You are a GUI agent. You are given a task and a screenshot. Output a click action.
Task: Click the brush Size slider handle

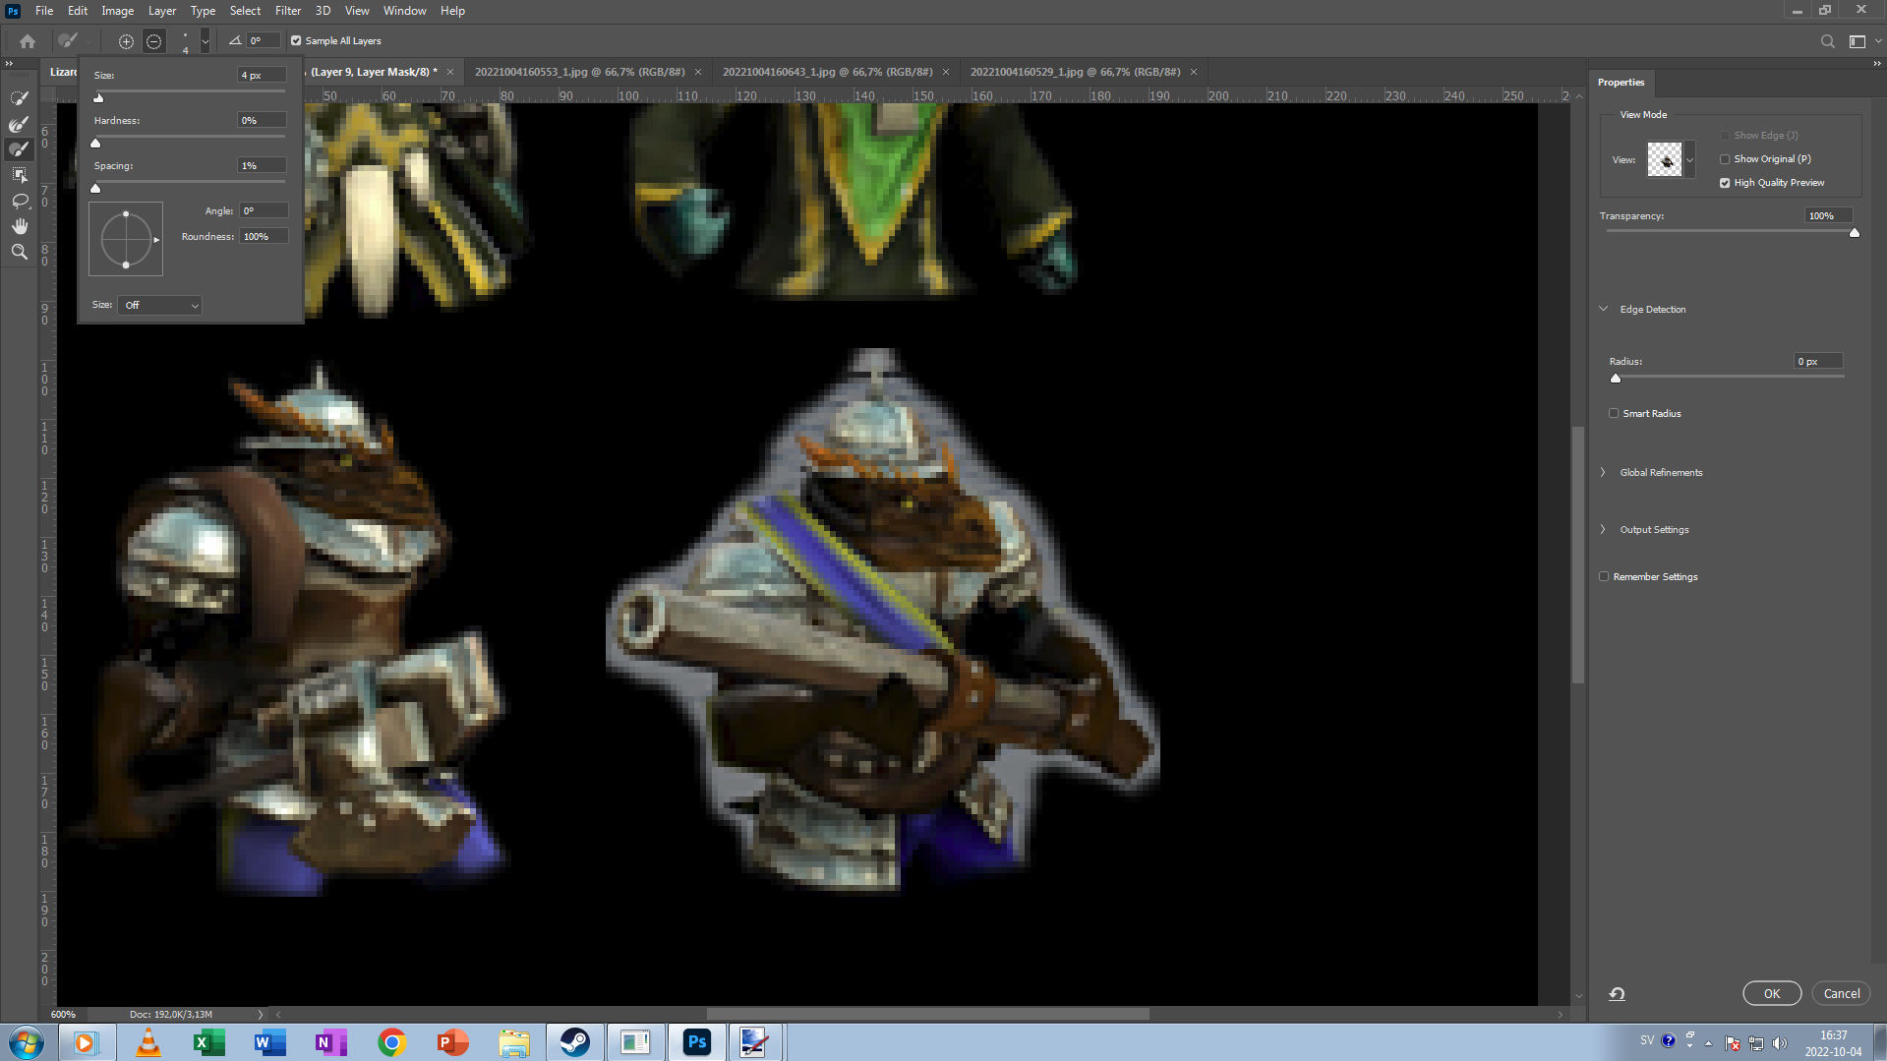[x=98, y=97]
